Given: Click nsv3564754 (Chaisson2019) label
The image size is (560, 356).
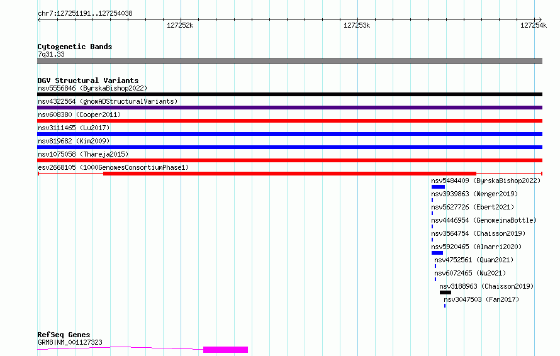Looking at the screenshot, I should tap(478, 233).
